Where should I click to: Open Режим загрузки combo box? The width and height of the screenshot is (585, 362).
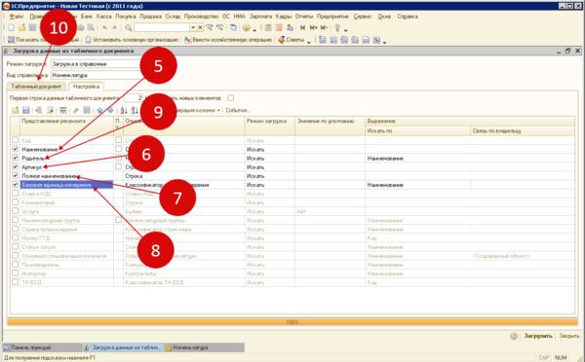tap(97, 64)
